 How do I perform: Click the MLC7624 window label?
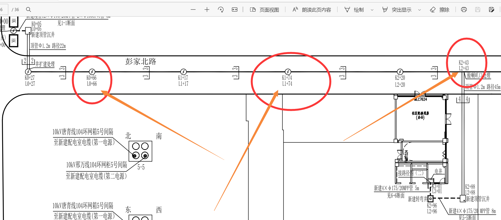click(x=421, y=99)
